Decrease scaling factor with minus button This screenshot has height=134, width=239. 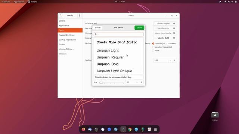pyautogui.click(x=170, y=60)
